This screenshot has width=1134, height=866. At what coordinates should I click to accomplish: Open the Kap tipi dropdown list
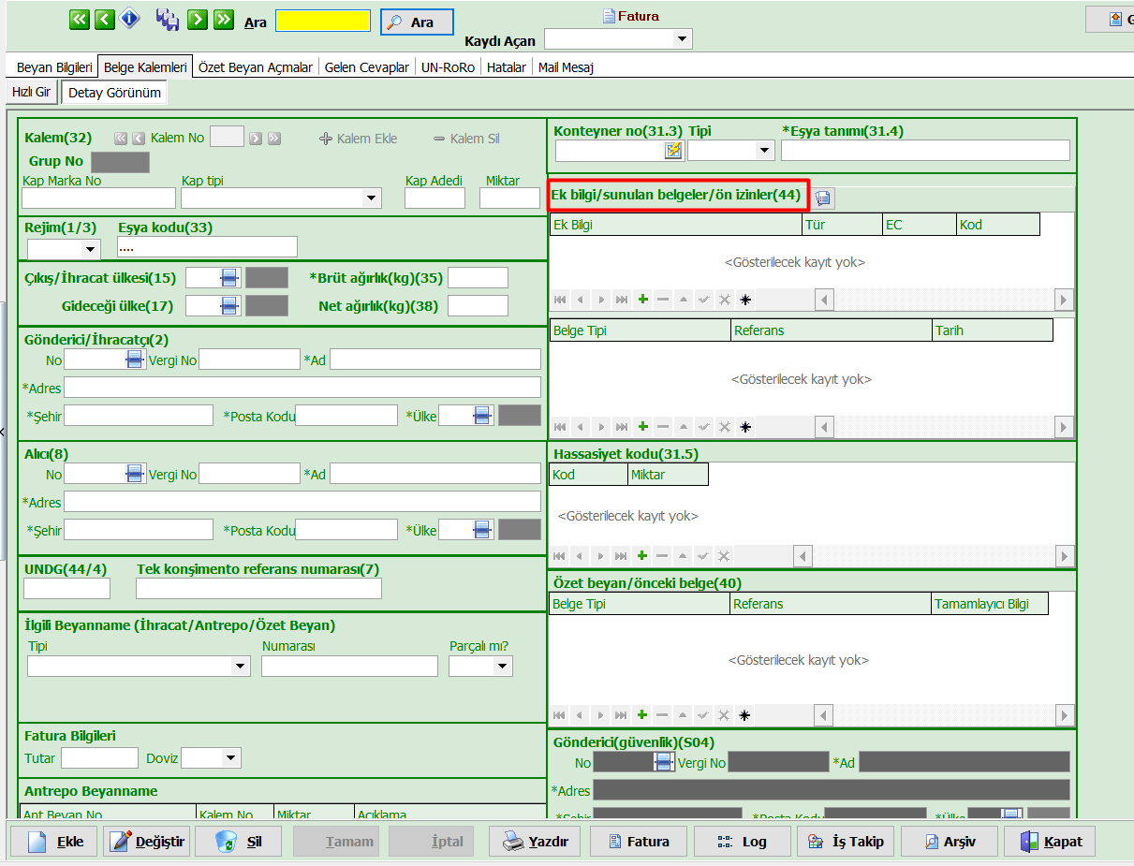pos(372,198)
